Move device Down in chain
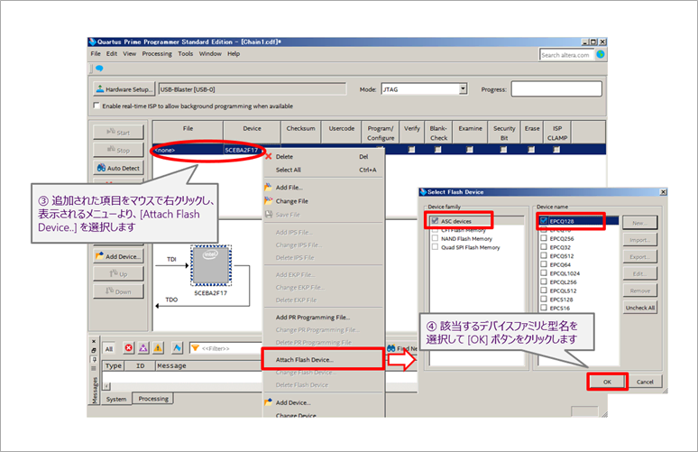Image resolution: width=698 pixels, height=452 pixels. [118, 291]
